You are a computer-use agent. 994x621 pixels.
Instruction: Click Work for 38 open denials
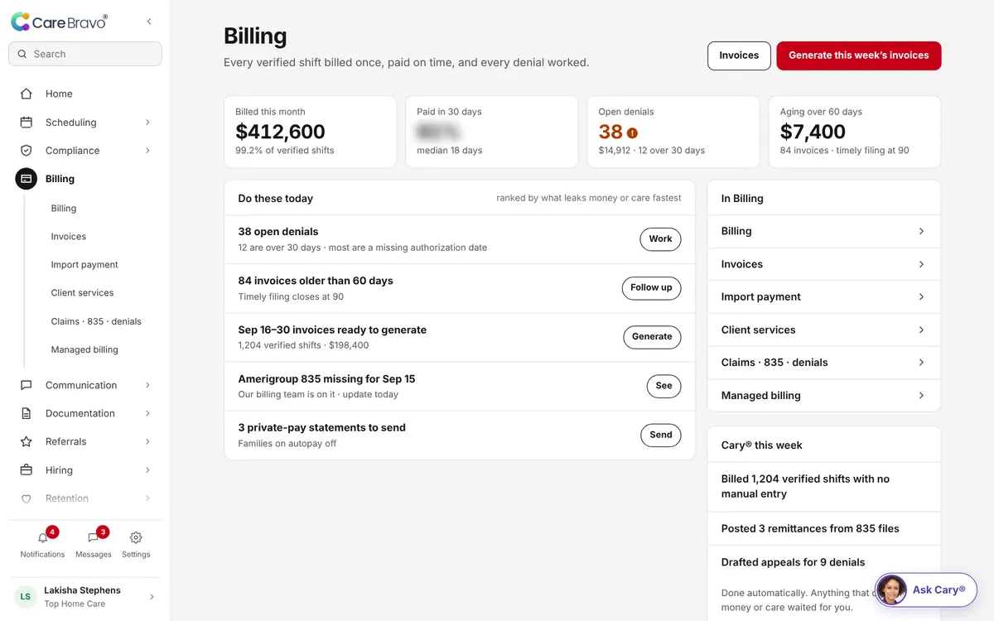click(x=660, y=239)
